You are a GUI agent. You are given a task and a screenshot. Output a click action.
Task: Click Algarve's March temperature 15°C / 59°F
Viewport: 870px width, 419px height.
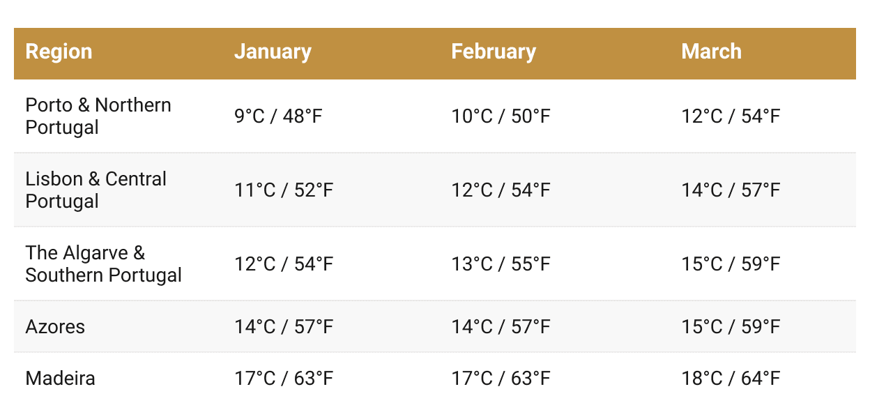pyautogui.click(x=731, y=264)
